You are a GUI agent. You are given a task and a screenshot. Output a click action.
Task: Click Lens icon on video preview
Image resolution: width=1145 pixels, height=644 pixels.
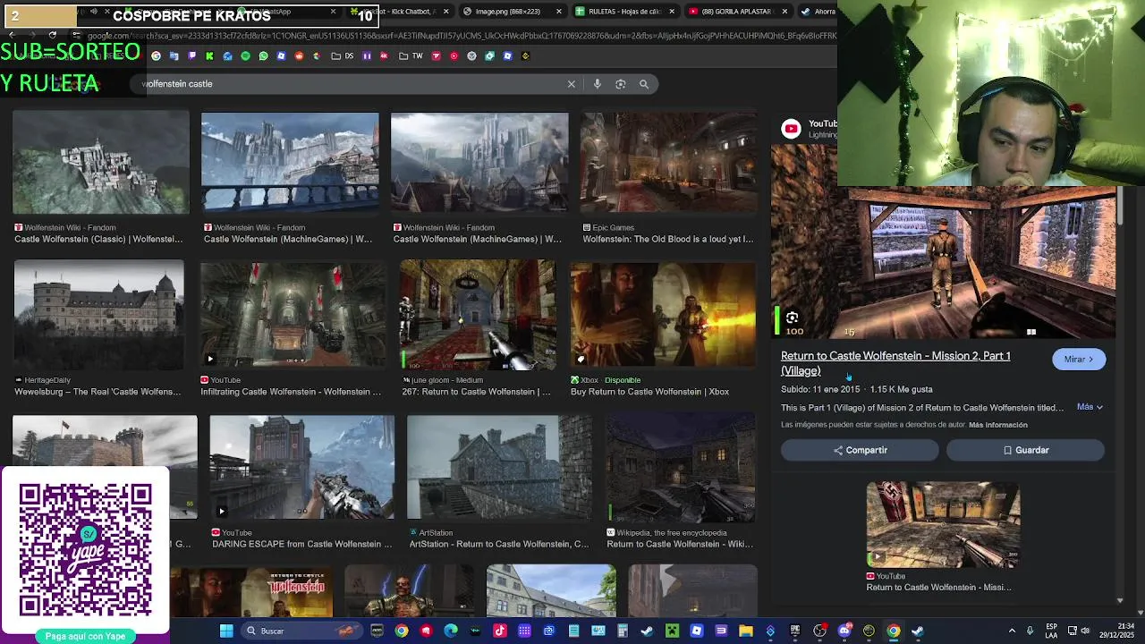792,318
